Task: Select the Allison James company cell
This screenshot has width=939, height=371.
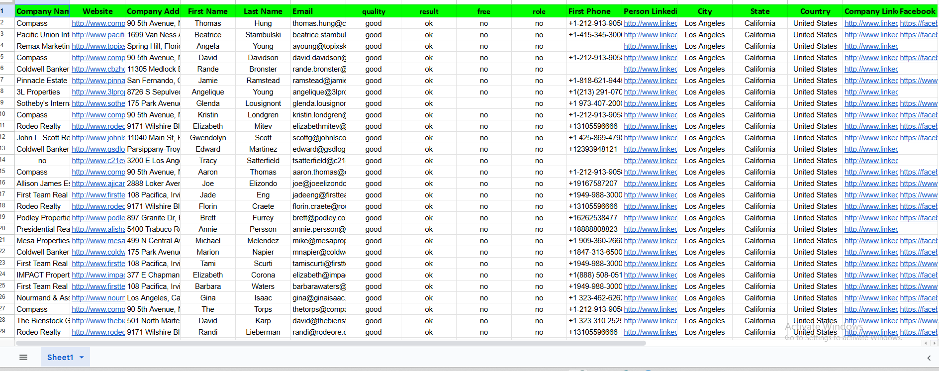Action: pyautogui.click(x=42, y=184)
